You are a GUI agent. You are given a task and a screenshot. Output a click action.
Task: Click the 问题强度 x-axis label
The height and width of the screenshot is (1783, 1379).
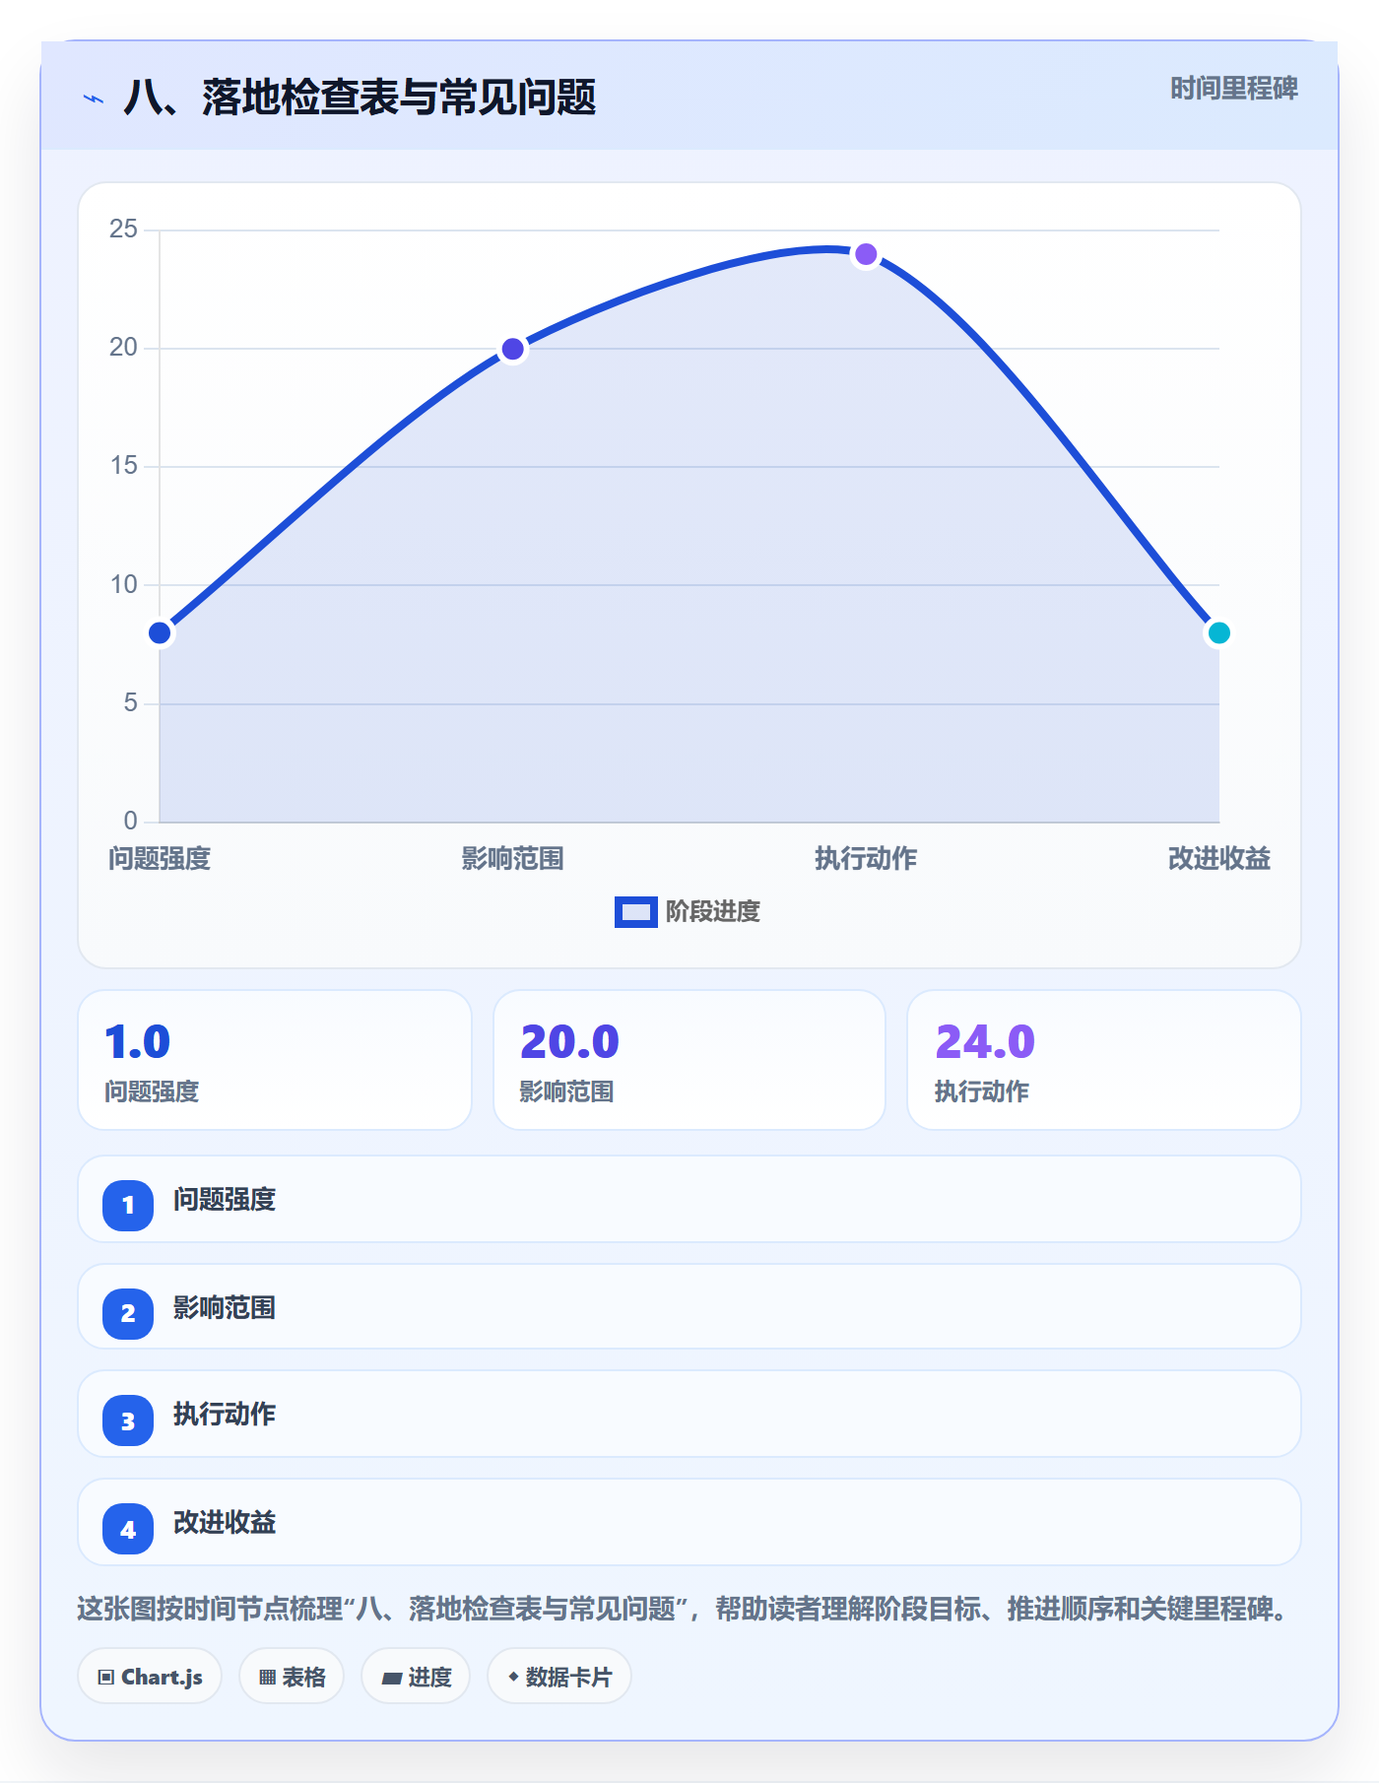click(160, 858)
